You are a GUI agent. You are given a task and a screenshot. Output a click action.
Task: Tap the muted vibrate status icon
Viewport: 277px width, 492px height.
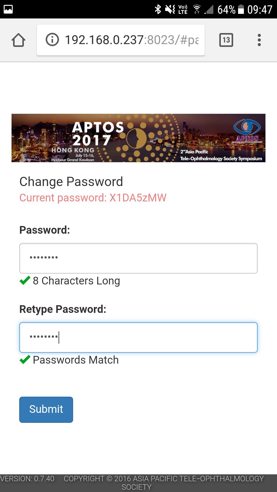click(x=170, y=9)
